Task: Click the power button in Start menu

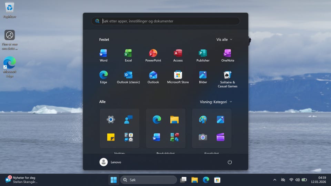Action: tap(230, 162)
